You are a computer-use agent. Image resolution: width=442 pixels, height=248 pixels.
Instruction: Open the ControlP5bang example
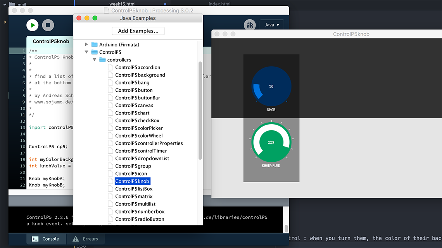(x=132, y=82)
